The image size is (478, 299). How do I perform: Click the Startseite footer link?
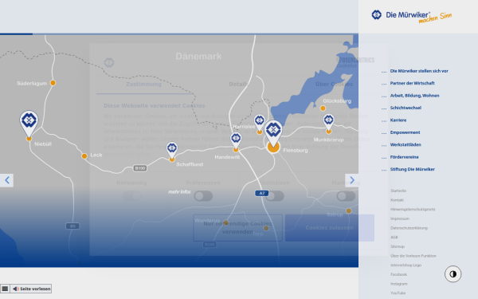pyautogui.click(x=398, y=191)
